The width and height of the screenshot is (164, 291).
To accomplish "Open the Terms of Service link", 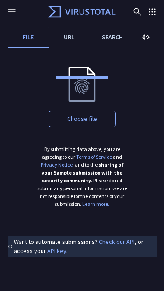I will (x=94, y=157).
